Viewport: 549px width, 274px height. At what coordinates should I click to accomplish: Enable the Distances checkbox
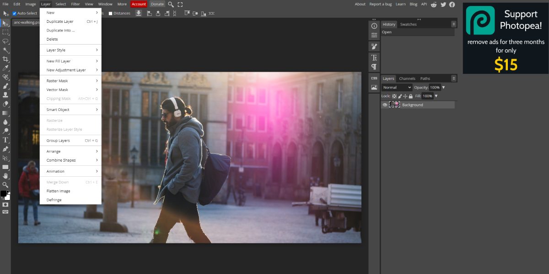point(109,13)
